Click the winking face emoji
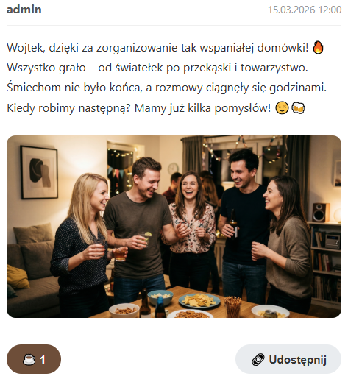The image size is (348, 379). pos(282,108)
